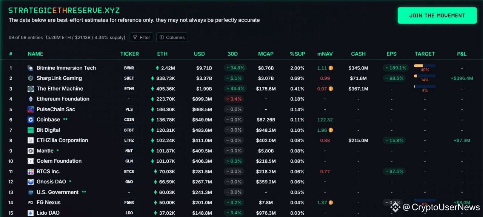The image size is (483, 217).
Task: Sort table by ETH column header
Action: tap(162, 54)
